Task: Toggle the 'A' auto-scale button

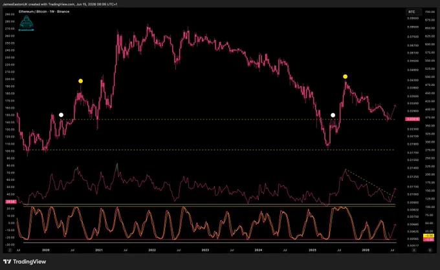Action: click(414, 250)
